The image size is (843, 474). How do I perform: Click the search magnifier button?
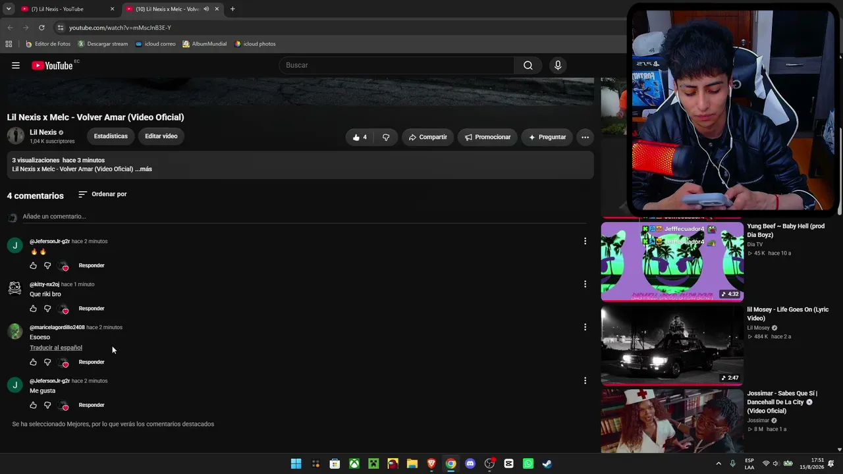click(x=528, y=65)
